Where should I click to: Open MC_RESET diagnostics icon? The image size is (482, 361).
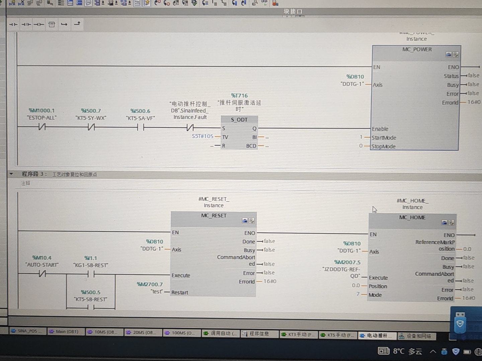(x=252, y=221)
